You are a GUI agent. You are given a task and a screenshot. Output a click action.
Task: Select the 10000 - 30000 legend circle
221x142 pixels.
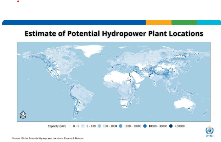click(x=145, y=126)
